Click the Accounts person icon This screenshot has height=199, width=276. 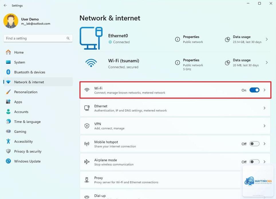coord(8,112)
